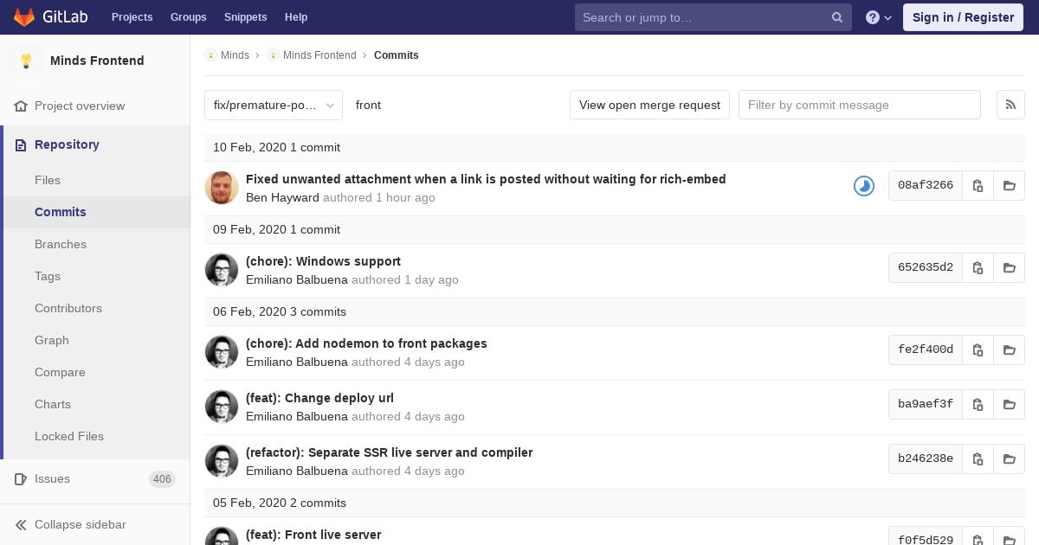Image resolution: width=1039 pixels, height=545 pixels.
Task: Open '(refactor): Separate SSR live server' commit
Action: (389, 452)
